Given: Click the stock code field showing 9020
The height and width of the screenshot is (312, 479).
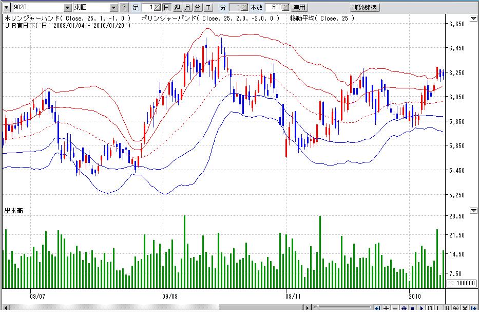Looking at the screenshot, I should 38,7.
